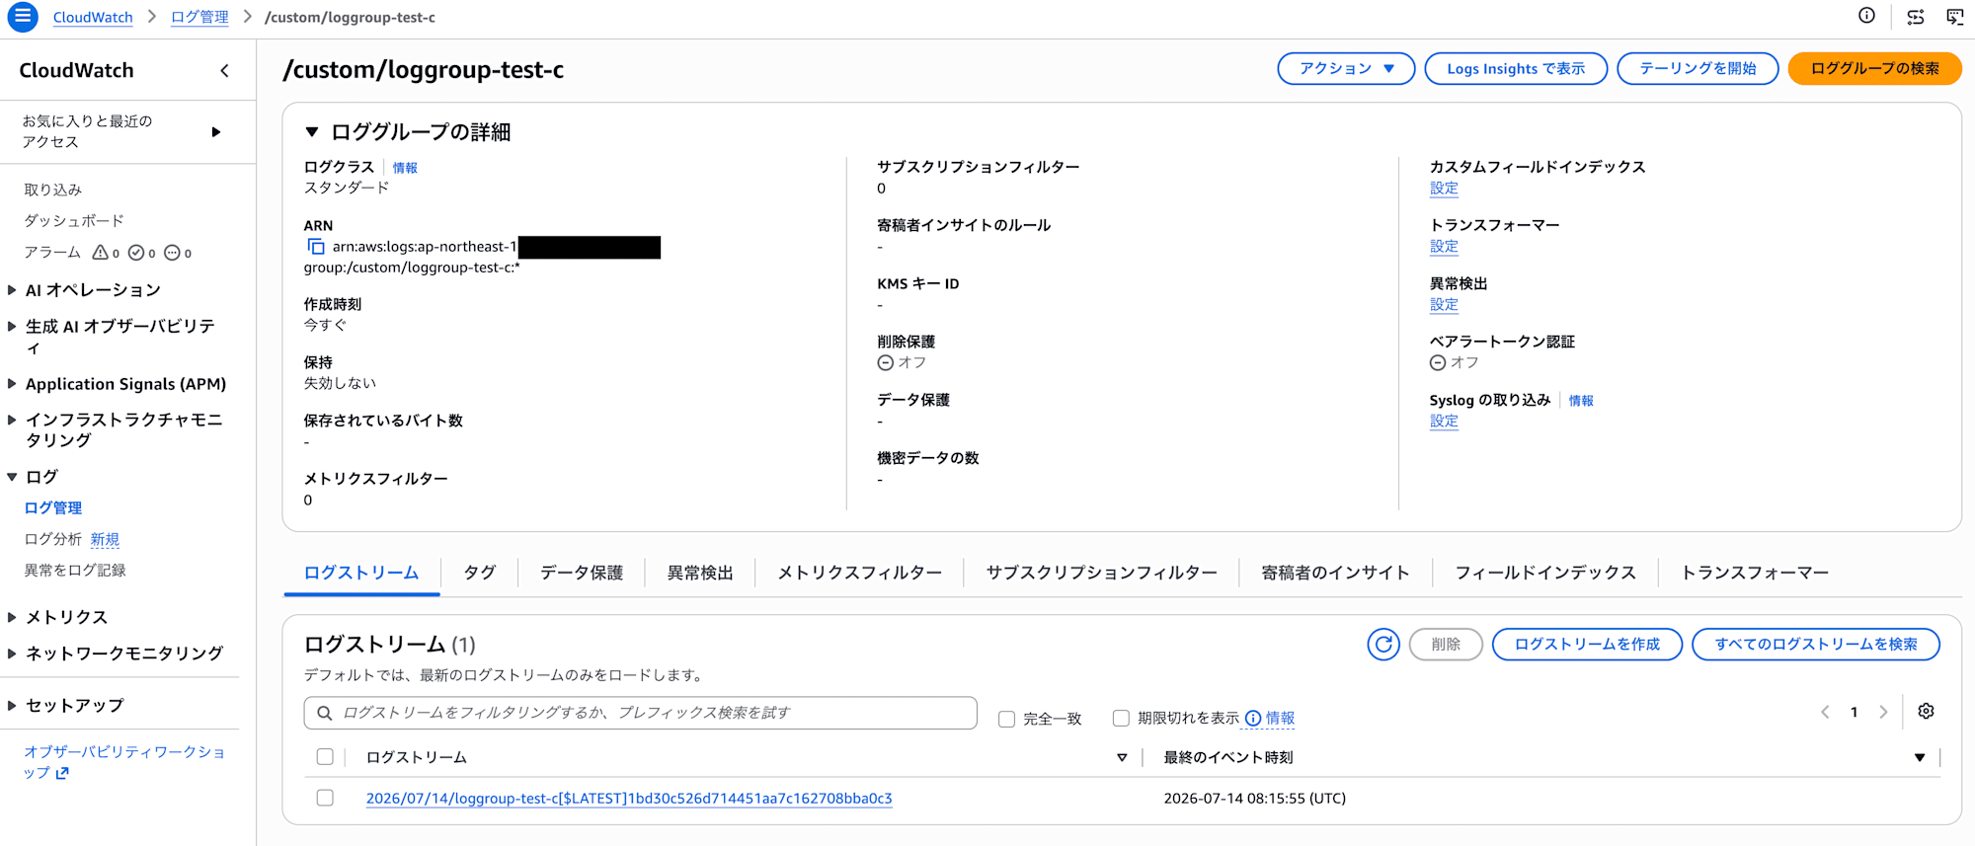Open フィールドインデックス tab
The image size is (1975, 846).
(1545, 573)
